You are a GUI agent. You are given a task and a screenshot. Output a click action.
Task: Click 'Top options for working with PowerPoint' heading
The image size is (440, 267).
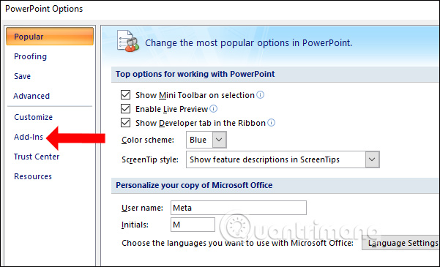click(195, 74)
